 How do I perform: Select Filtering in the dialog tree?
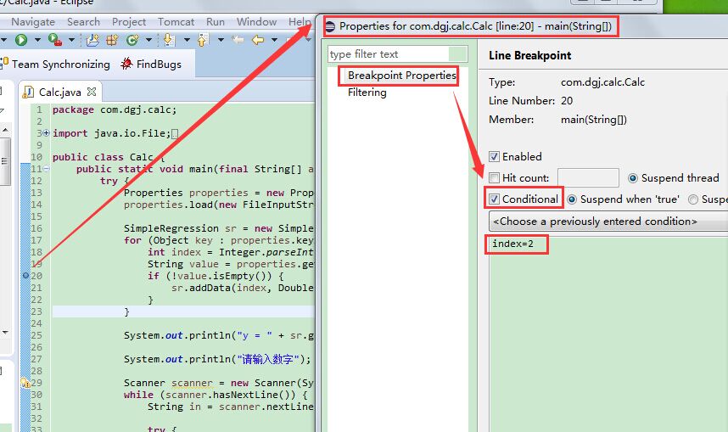click(367, 93)
